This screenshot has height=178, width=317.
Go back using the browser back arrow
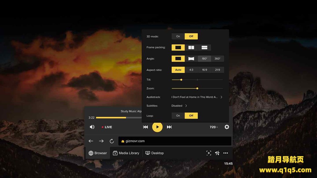[91, 141]
